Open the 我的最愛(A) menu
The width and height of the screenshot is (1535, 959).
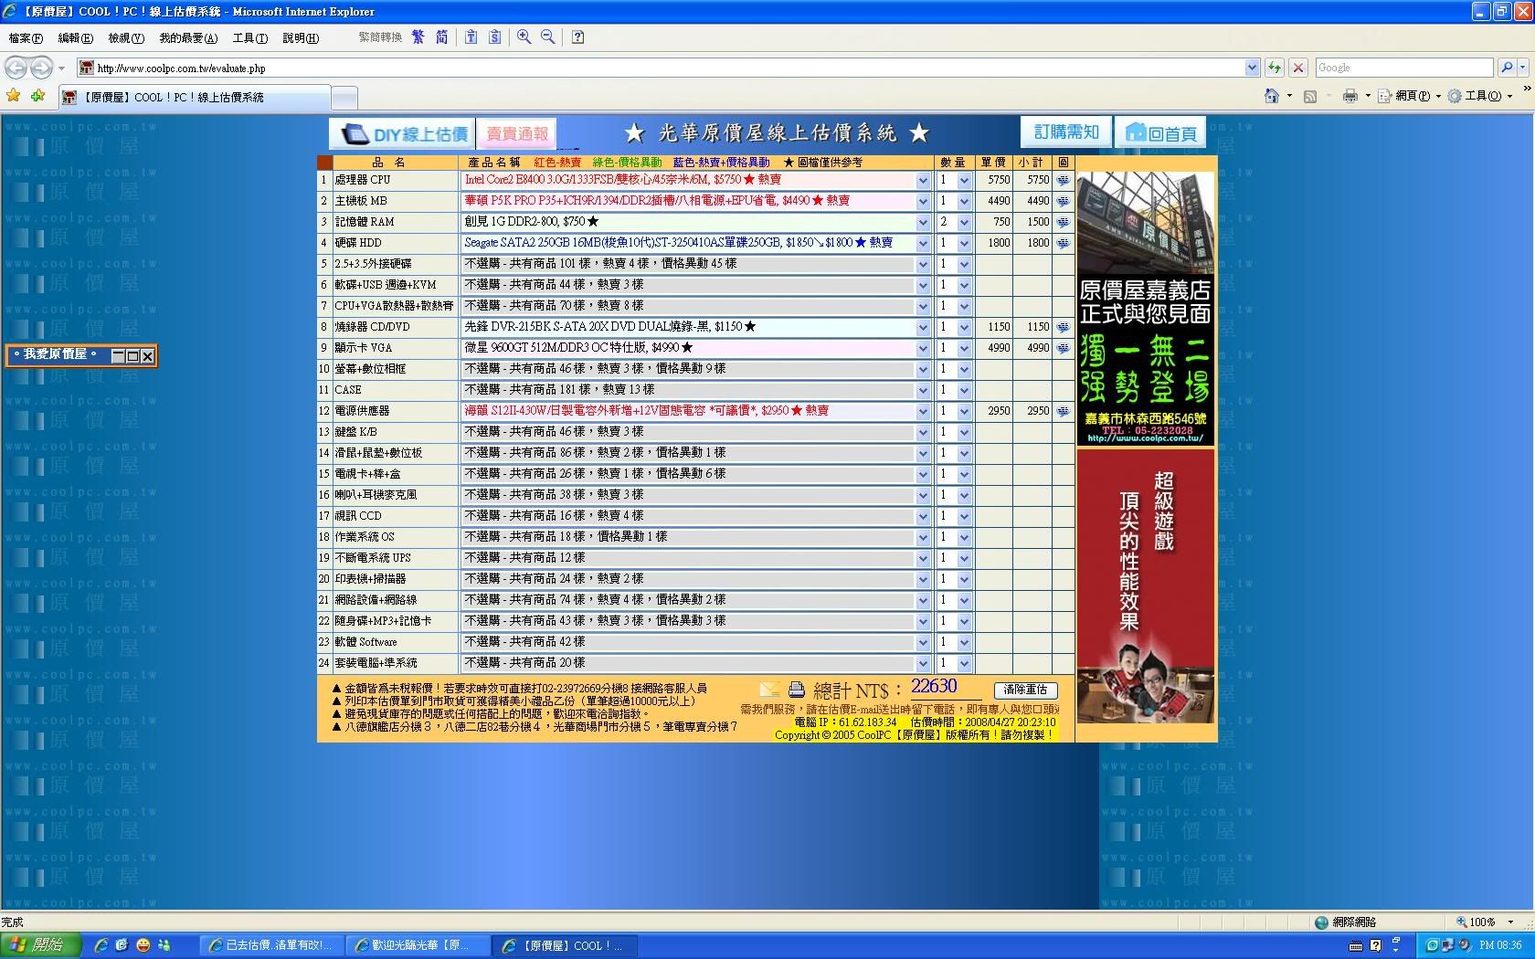click(x=188, y=38)
